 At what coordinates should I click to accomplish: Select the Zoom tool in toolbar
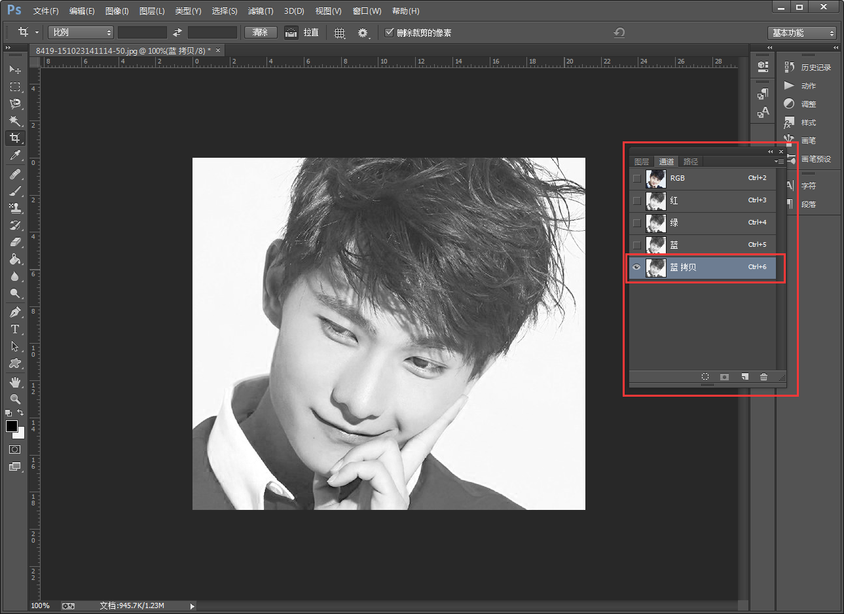coord(14,399)
